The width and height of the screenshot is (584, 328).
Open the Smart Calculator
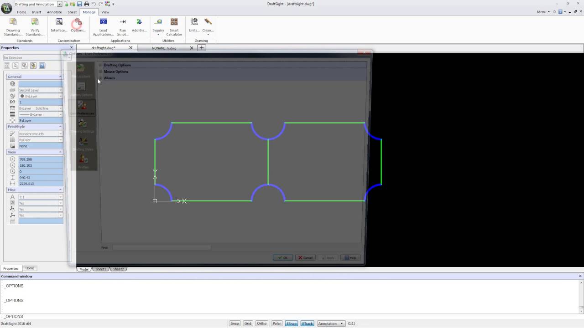(x=174, y=27)
